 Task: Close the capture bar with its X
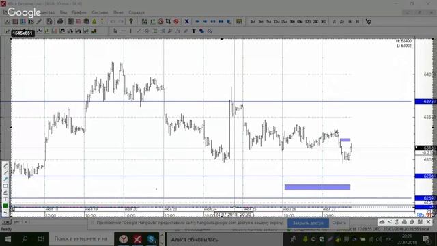pos(429,222)
